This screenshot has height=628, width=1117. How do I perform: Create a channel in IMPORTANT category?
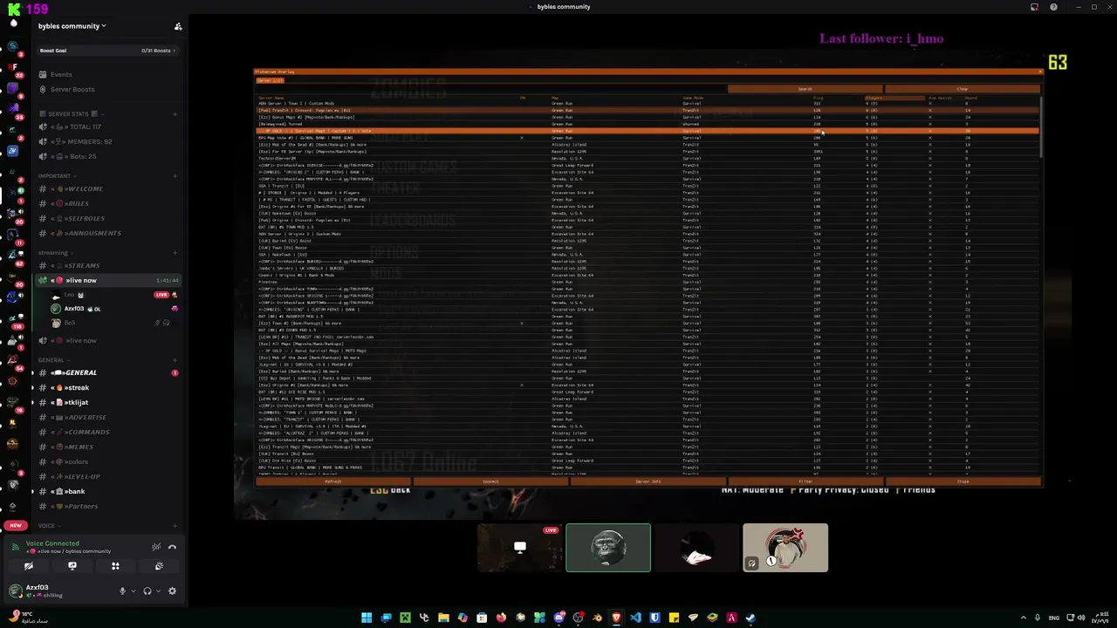(175, 176)
